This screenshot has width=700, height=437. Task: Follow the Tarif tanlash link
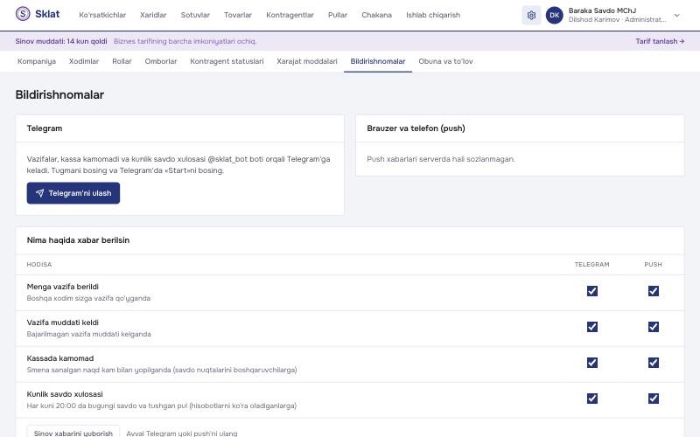pos(660,41)
